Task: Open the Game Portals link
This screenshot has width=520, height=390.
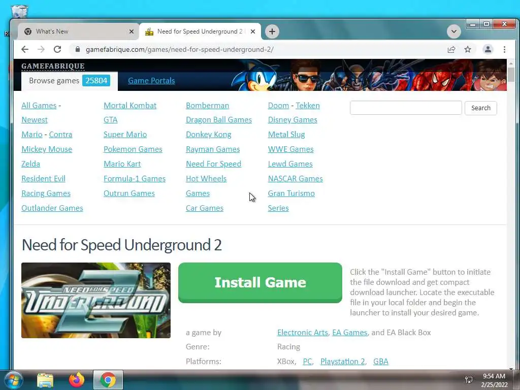Action: (151, 81)
